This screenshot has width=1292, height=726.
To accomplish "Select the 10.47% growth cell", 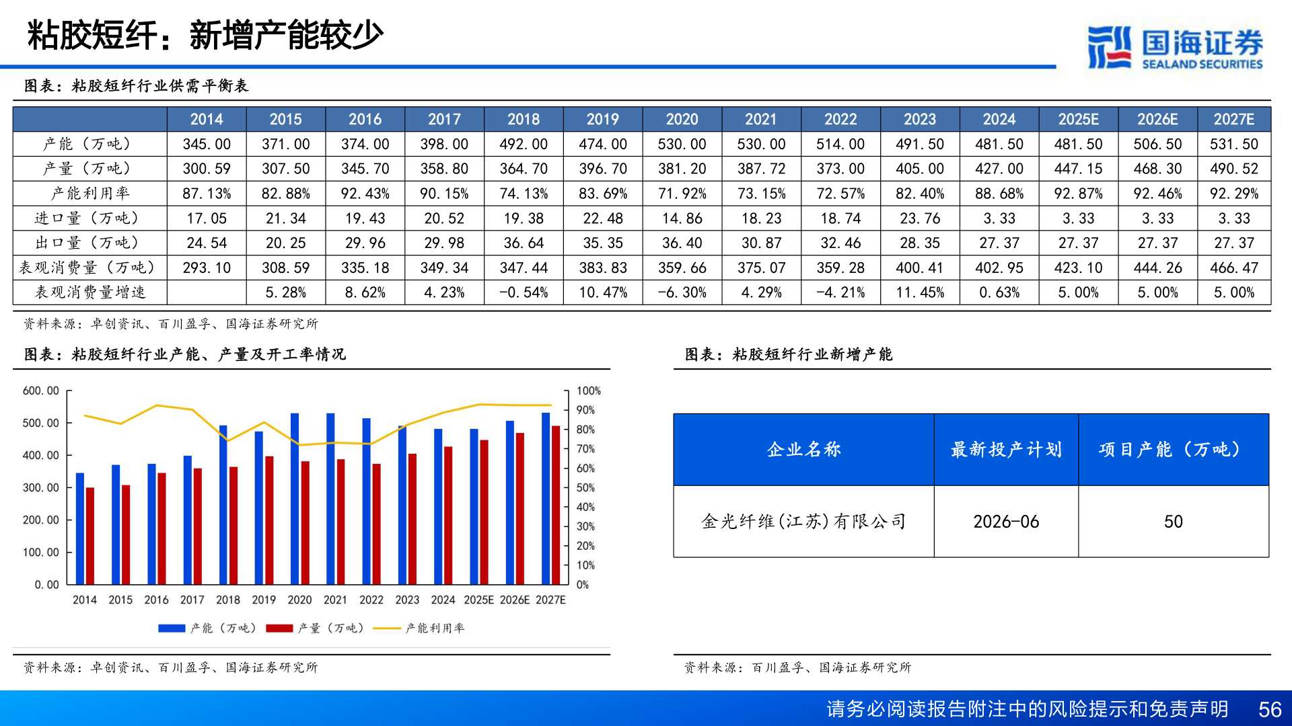I will pyautogui.click(x=603, y=292).
